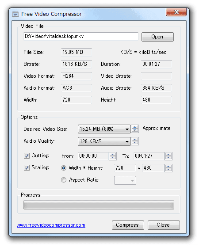Click the Progress bar
This screenshot has width=199, height=247.
[99, 205]
